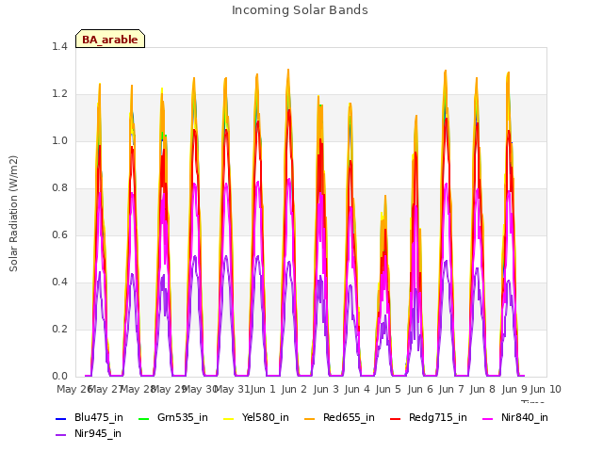Image resolution: width=603 pixels, height=452 pixels.
Task: Click the green Grn535_in legend swatch
Action: [x=143, y=418]
